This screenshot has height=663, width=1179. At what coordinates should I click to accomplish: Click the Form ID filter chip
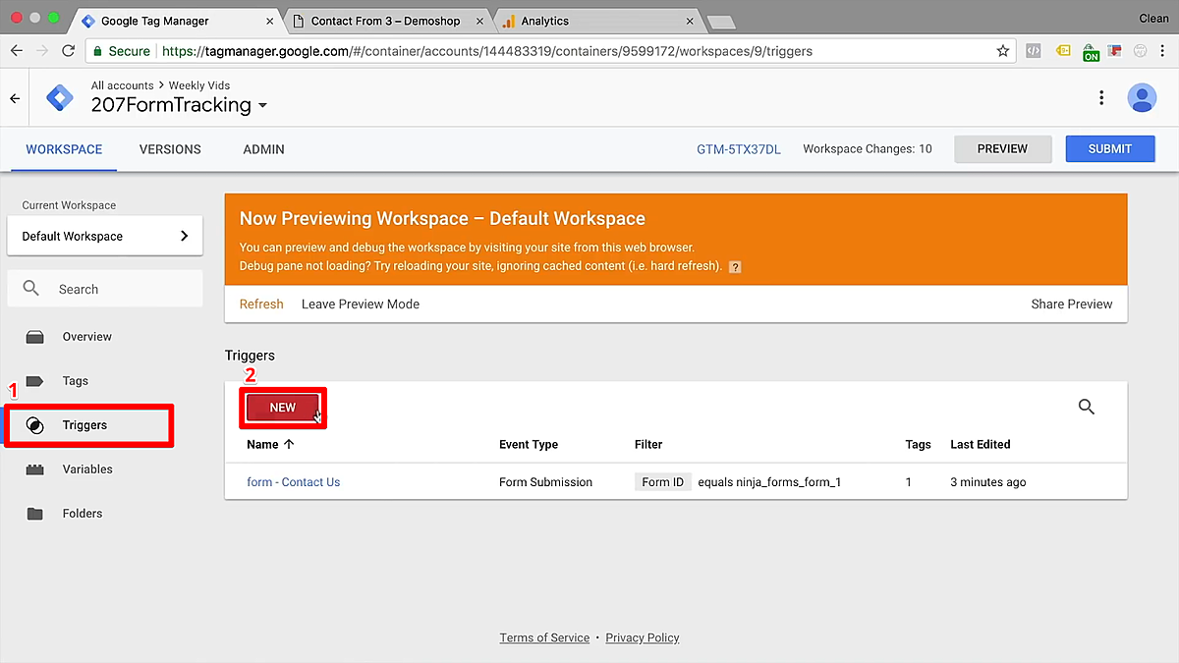[663, 482]
